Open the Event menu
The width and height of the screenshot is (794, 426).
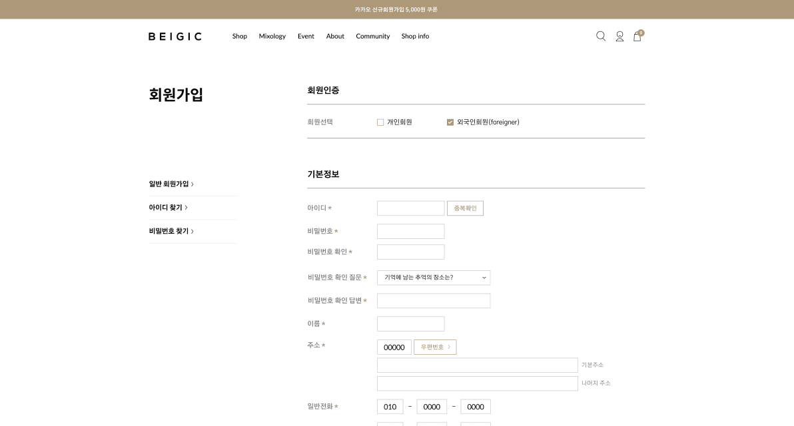[306, 37]
